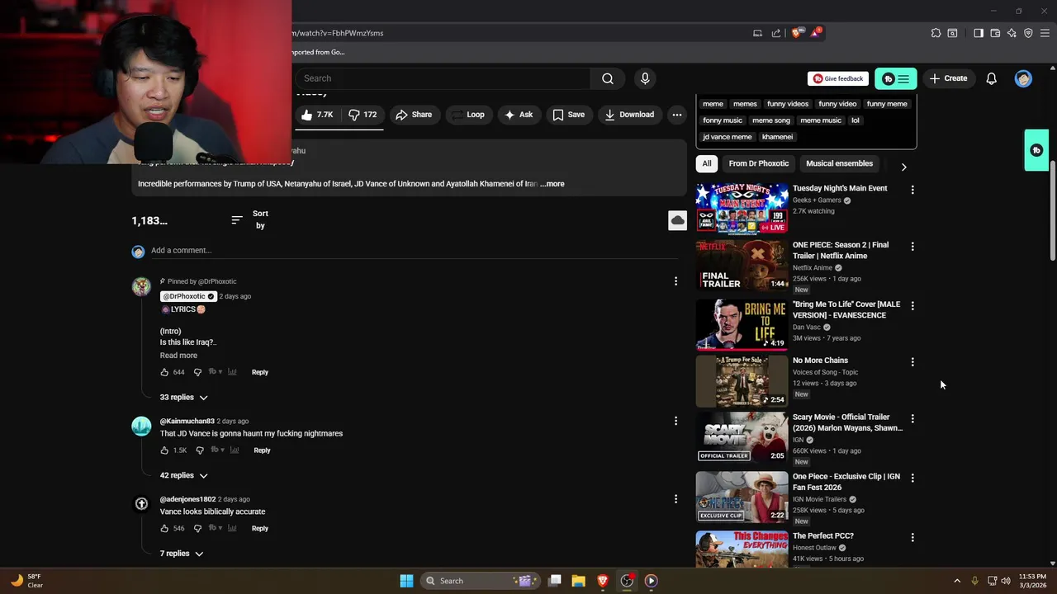The height and width of the screenshot is (594, 1057).
Task: Open the TubeBuddy menu in header
Action: pyautogui.click(x=896, y=78)
